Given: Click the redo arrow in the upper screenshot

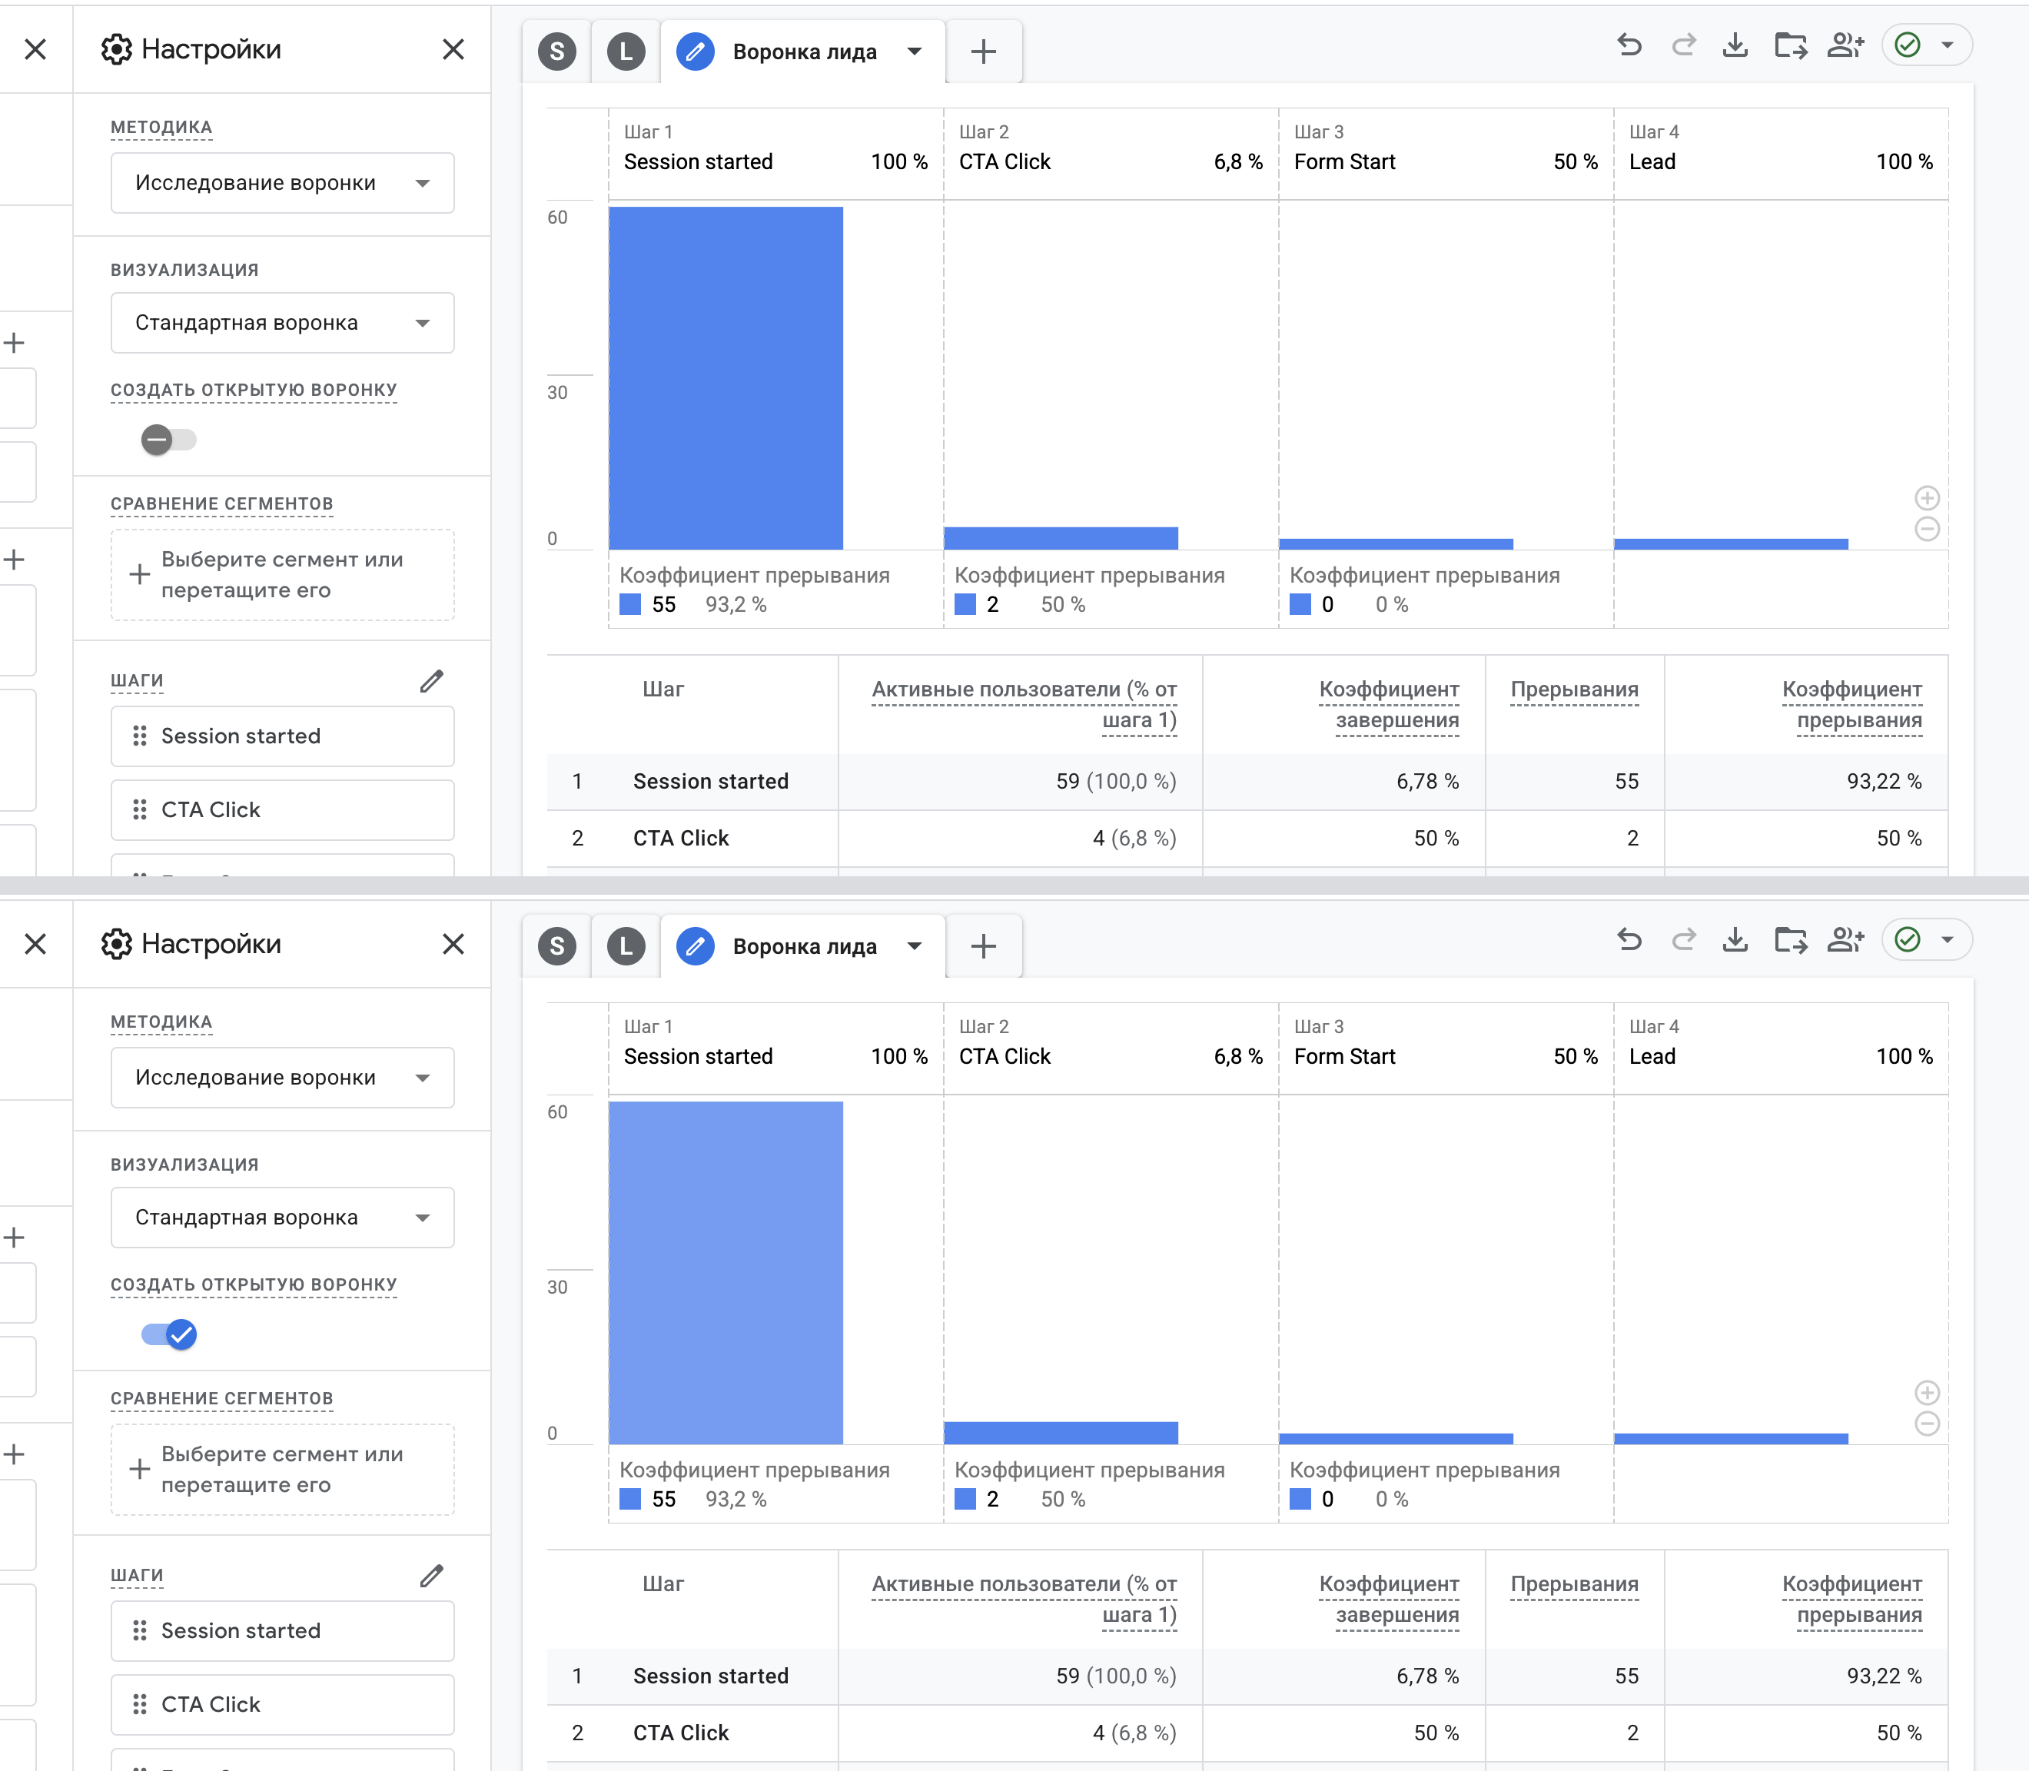Looking at the screenshot, I should coord(1683,45).
